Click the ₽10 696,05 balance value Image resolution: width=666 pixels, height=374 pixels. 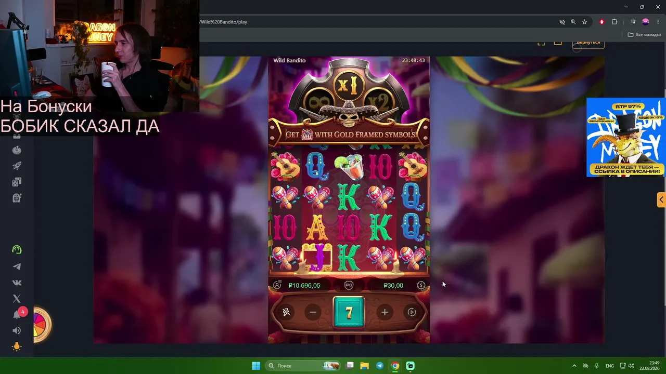pyautogui.click(x=304, y=285)
